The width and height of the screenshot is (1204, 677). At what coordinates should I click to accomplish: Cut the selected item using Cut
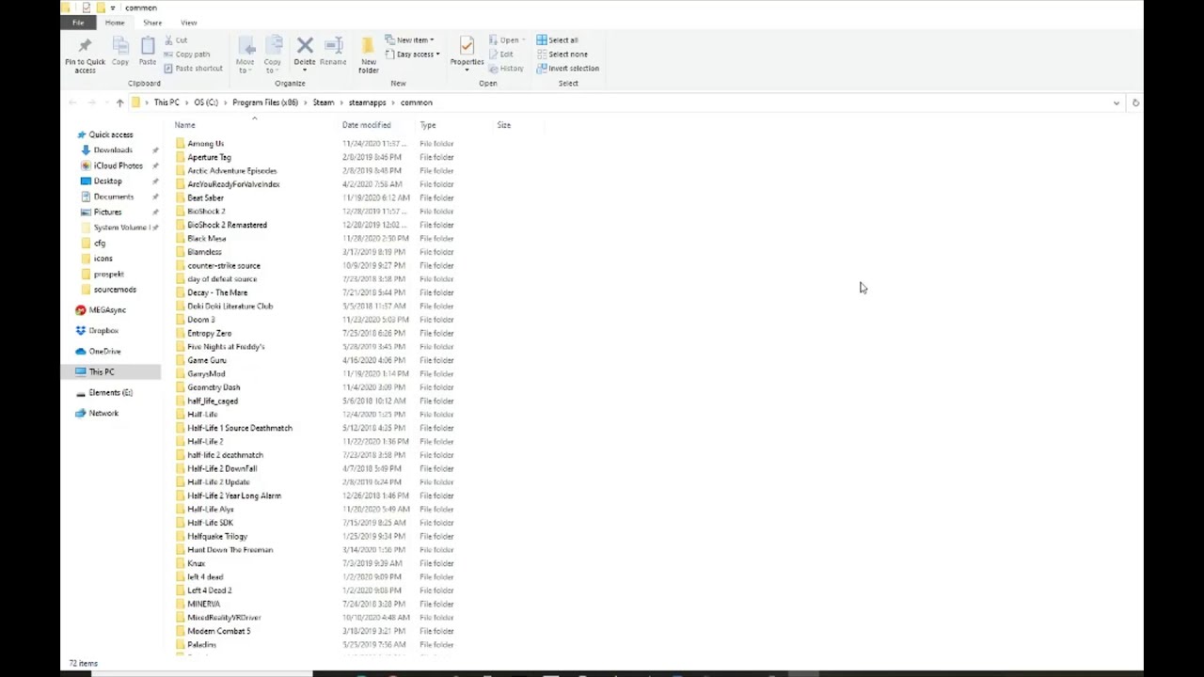point(176,40)
